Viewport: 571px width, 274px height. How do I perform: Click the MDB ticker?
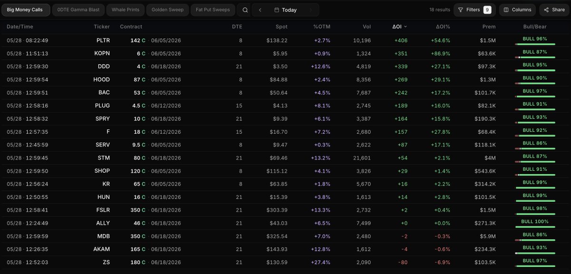[x=103, y=236]
